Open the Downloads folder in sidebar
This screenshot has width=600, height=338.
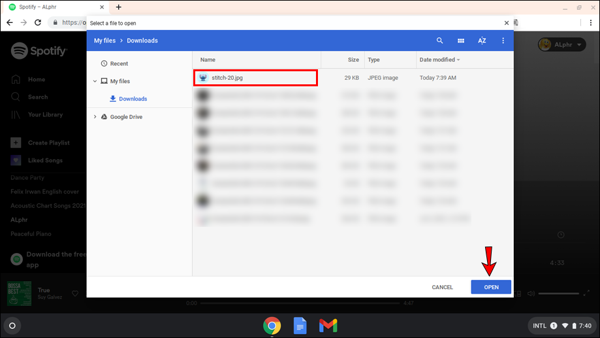[128, 99]
